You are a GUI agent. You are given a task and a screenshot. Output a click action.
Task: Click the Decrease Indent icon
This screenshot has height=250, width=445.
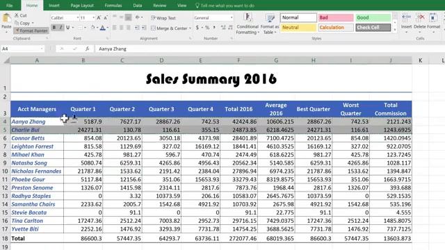click(137, 28)
